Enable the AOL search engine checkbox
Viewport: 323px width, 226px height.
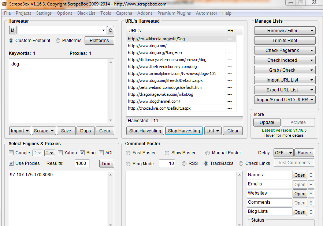click(101, 153)
